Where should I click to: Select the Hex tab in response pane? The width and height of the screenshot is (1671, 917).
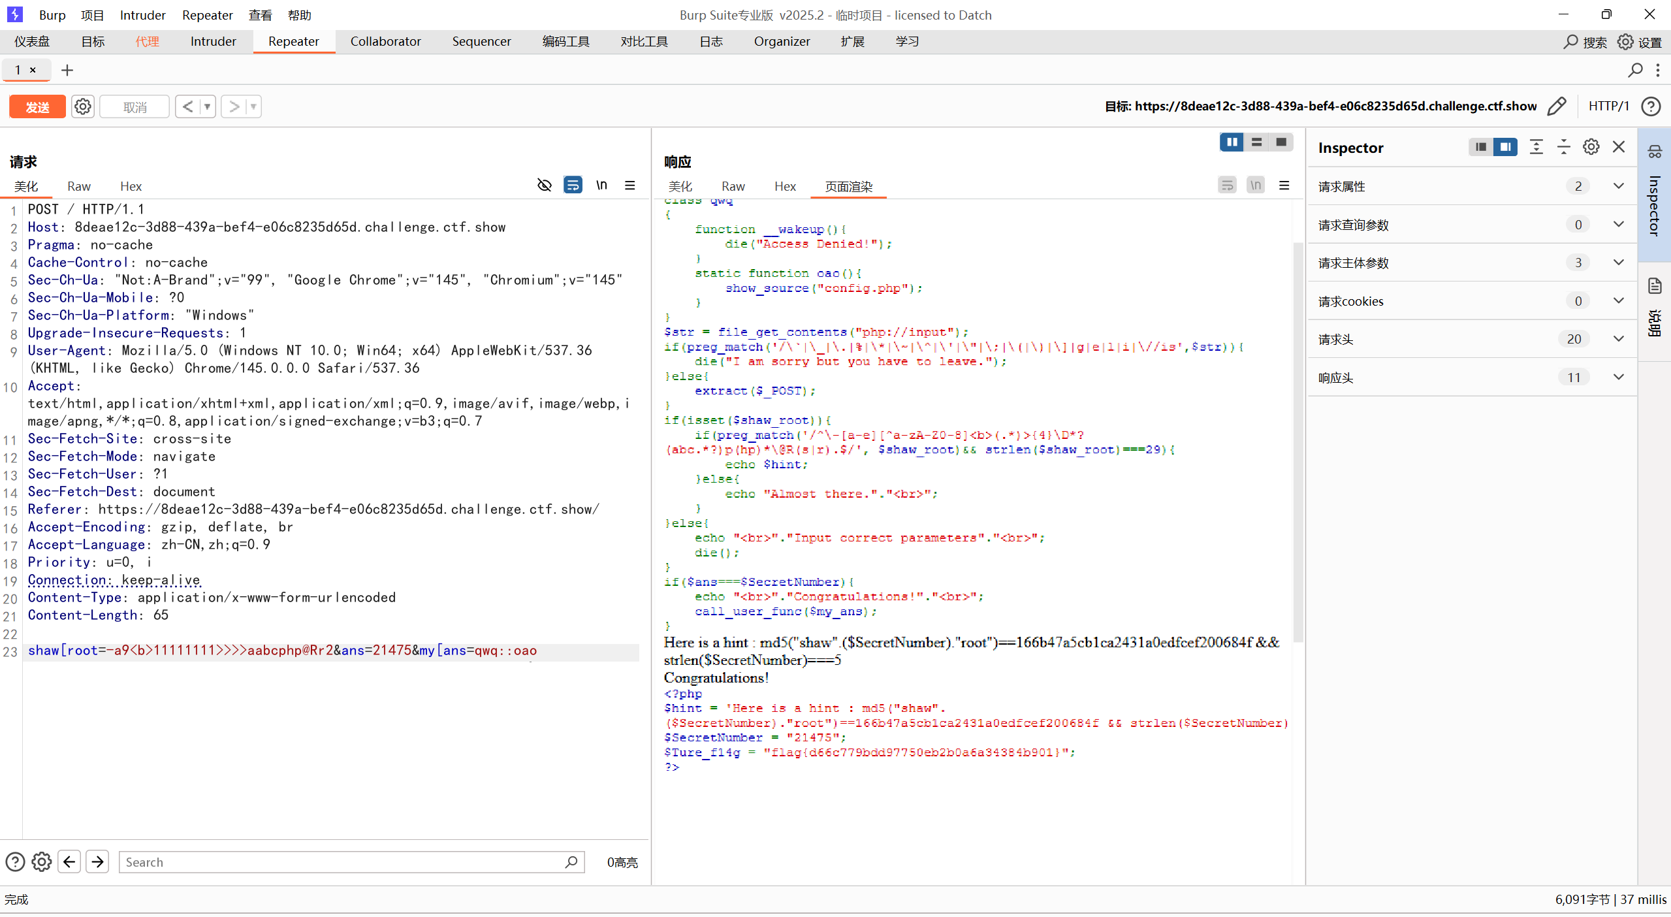[x=784, y=187]
